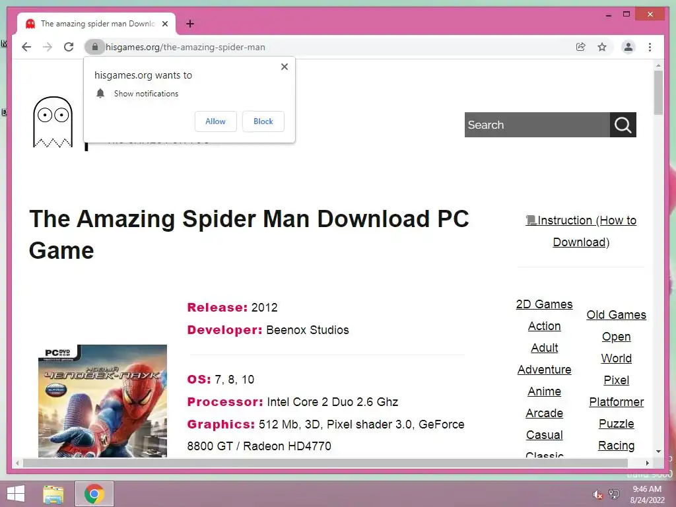Click the site Search input field
The width and height of the screenshot is (676, 507).
537,125
